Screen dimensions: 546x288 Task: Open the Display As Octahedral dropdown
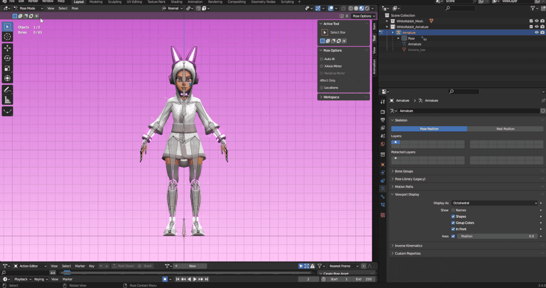tap(494, 203)
